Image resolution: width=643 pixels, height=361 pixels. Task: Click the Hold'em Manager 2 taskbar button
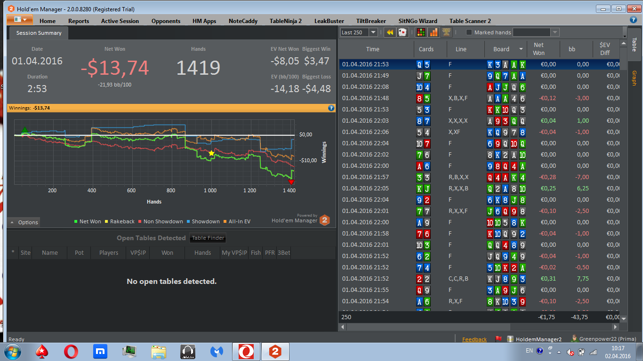click(275, 352)
